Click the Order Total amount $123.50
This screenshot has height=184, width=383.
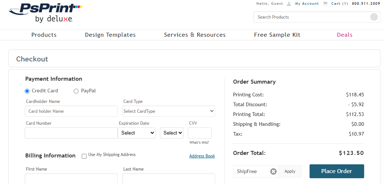click(x=351, y=153)
